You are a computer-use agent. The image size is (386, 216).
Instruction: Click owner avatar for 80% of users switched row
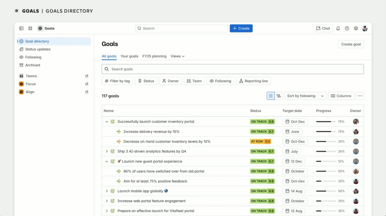click(x=356, y=171)
